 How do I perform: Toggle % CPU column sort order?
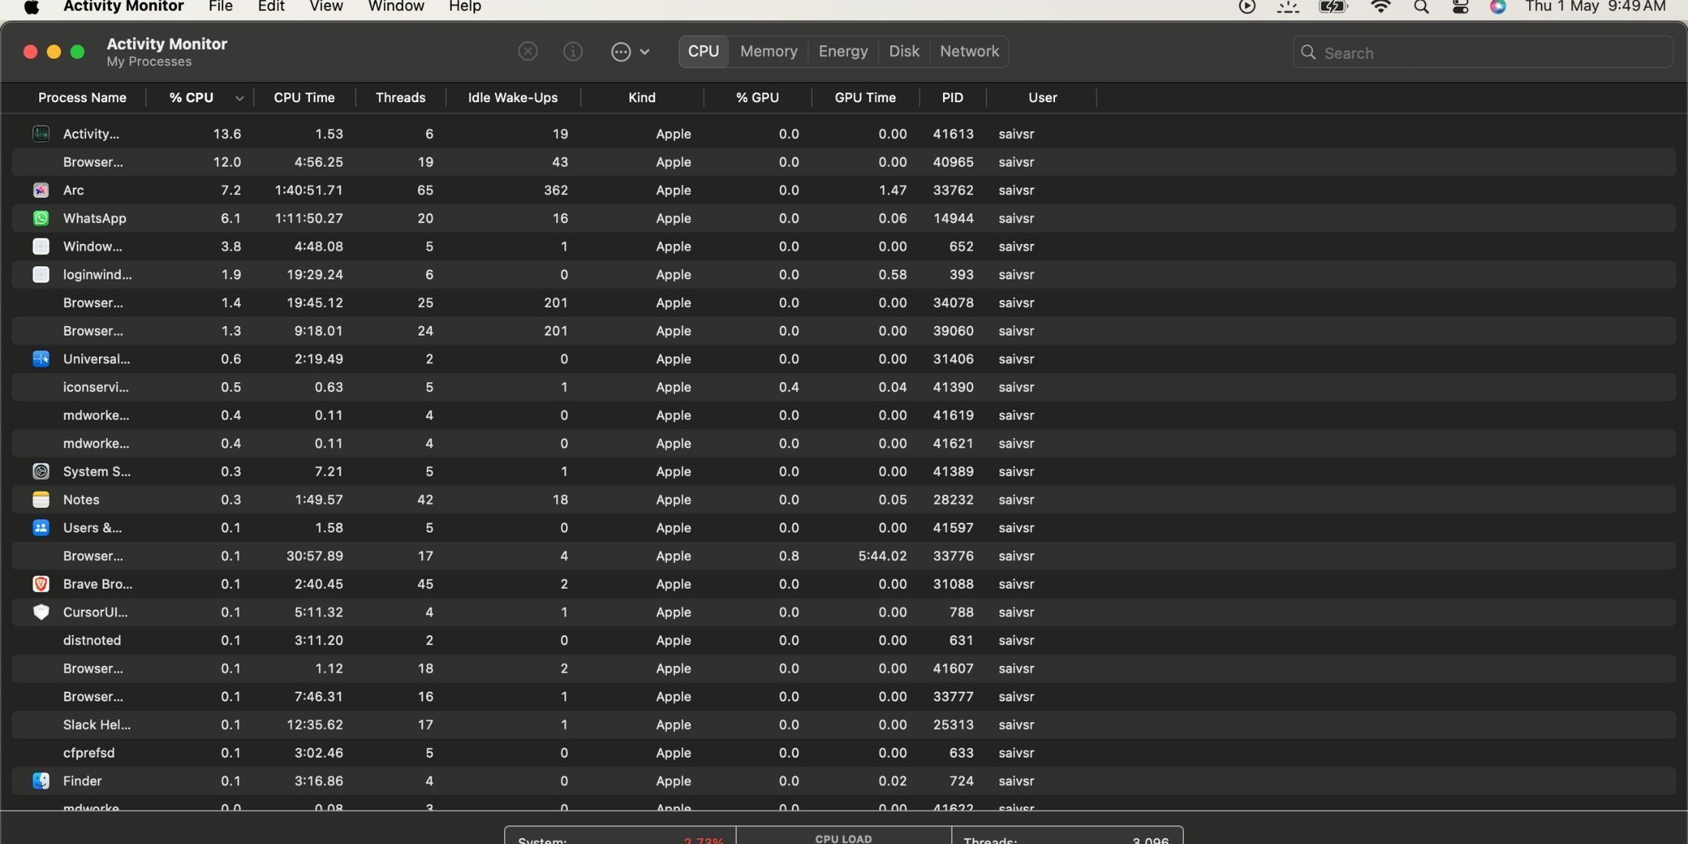199,97
